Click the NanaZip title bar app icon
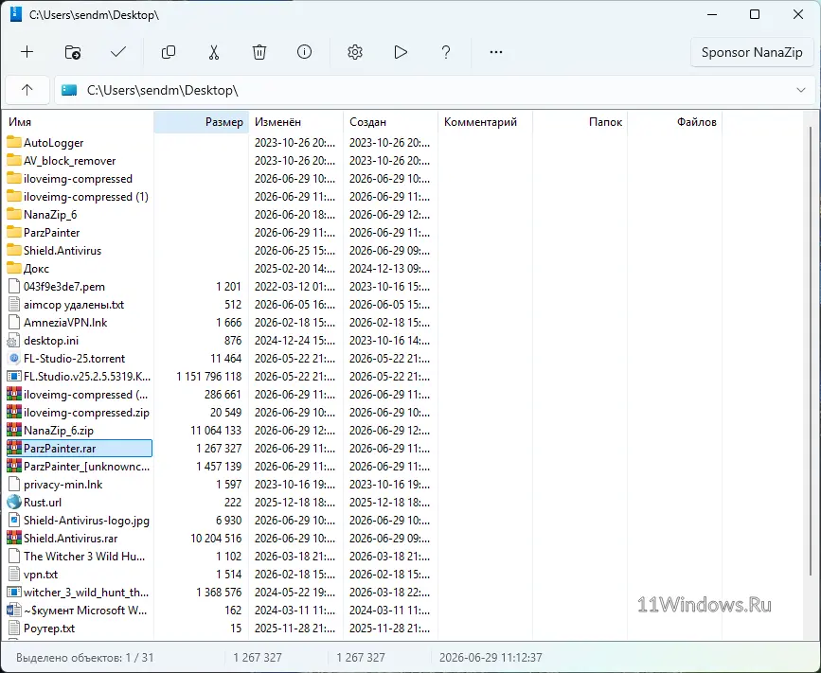Screen dimensions: 821x673 (x=15, y=14)
